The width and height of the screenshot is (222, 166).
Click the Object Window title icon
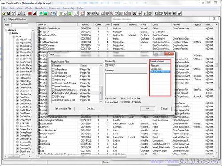tap(5, 20)
